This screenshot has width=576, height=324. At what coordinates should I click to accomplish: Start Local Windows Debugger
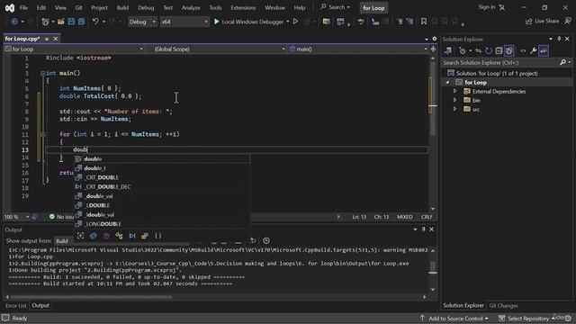(x=248, y=22)
